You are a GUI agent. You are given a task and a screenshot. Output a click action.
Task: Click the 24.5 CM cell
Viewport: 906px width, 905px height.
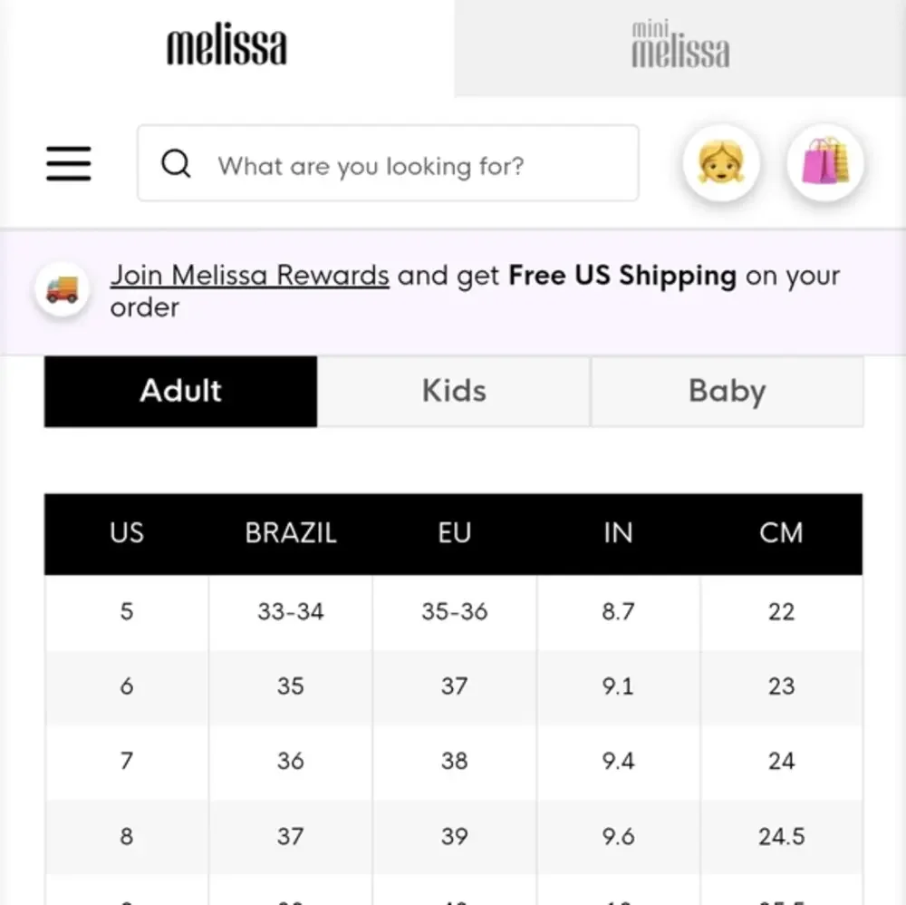781,837
